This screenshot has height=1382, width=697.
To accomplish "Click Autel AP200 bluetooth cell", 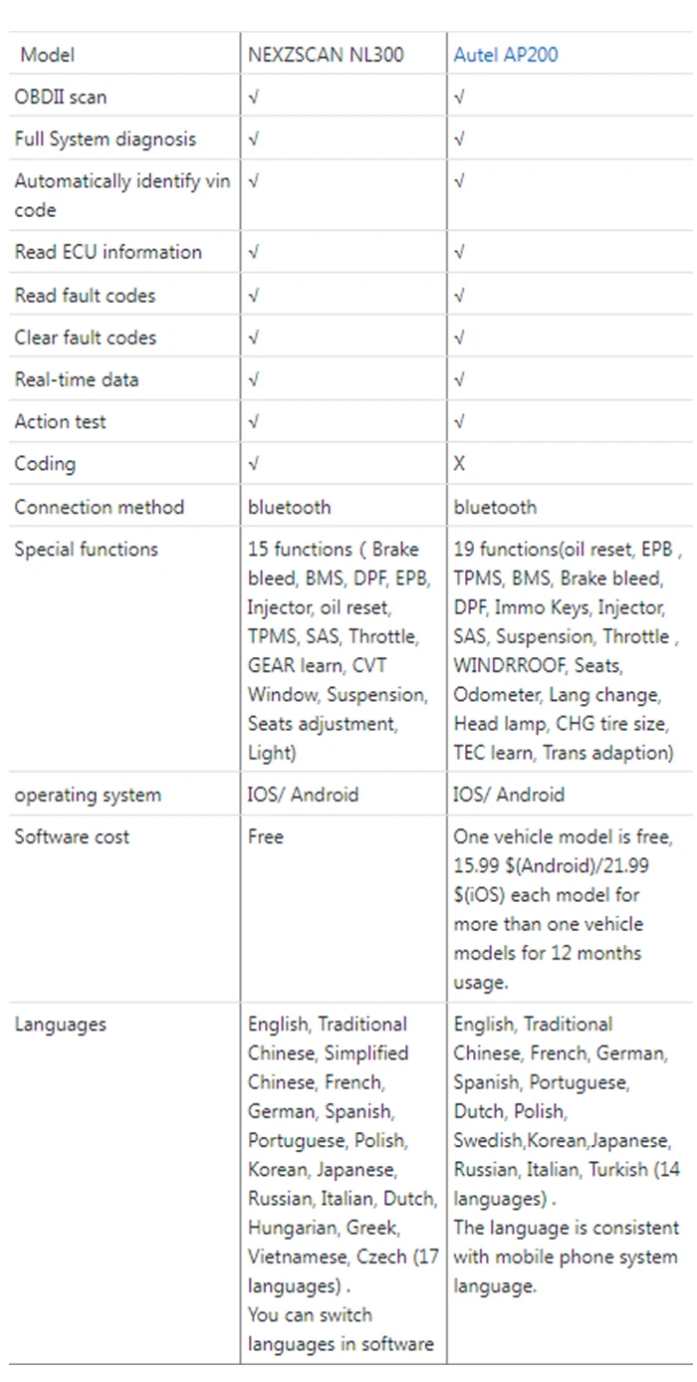I will [x=496, y=507].
